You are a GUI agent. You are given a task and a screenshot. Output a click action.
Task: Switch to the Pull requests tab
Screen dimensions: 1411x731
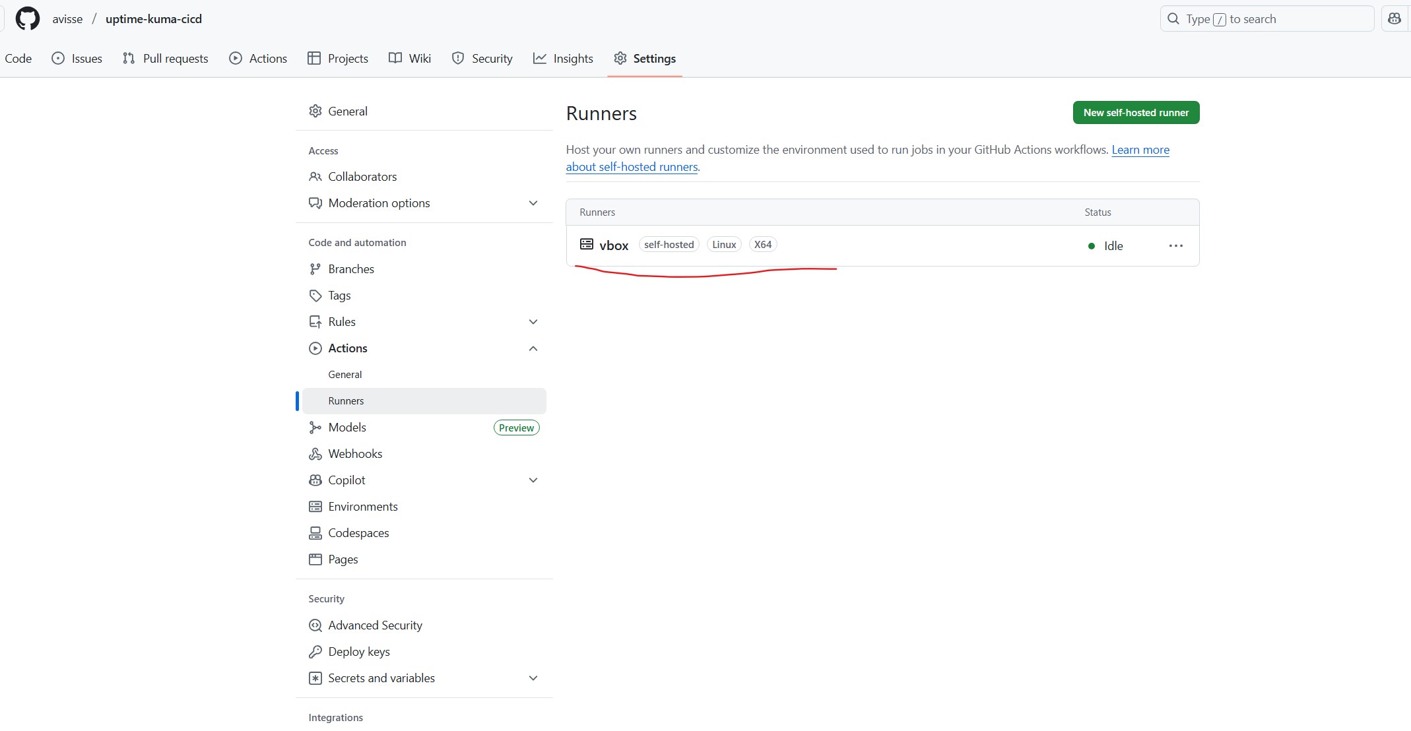pos(166,59)
